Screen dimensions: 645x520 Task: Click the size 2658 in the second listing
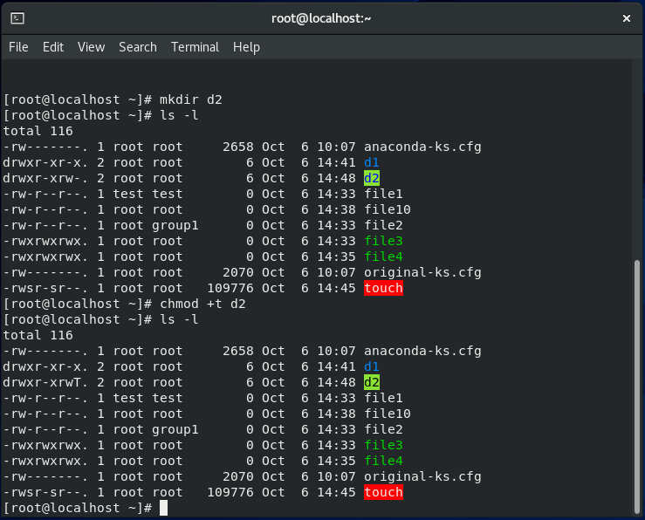click(238, 351)
